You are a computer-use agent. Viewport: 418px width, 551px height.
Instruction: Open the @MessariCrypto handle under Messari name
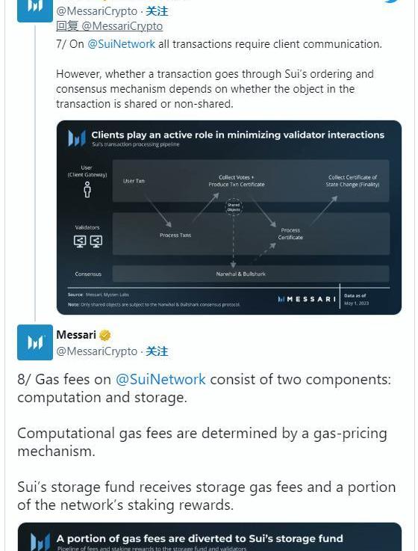pos(96,351)
